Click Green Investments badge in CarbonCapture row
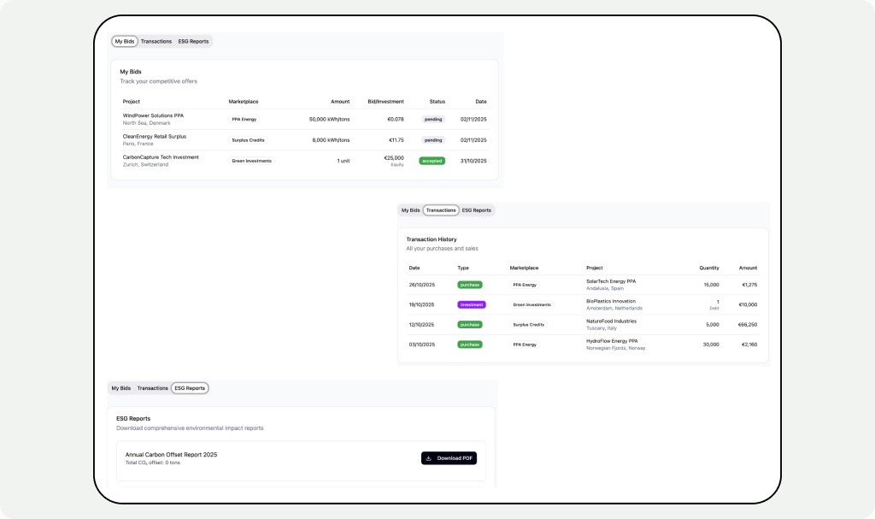The width and height of the screenshot is (875, 519). 252,161
